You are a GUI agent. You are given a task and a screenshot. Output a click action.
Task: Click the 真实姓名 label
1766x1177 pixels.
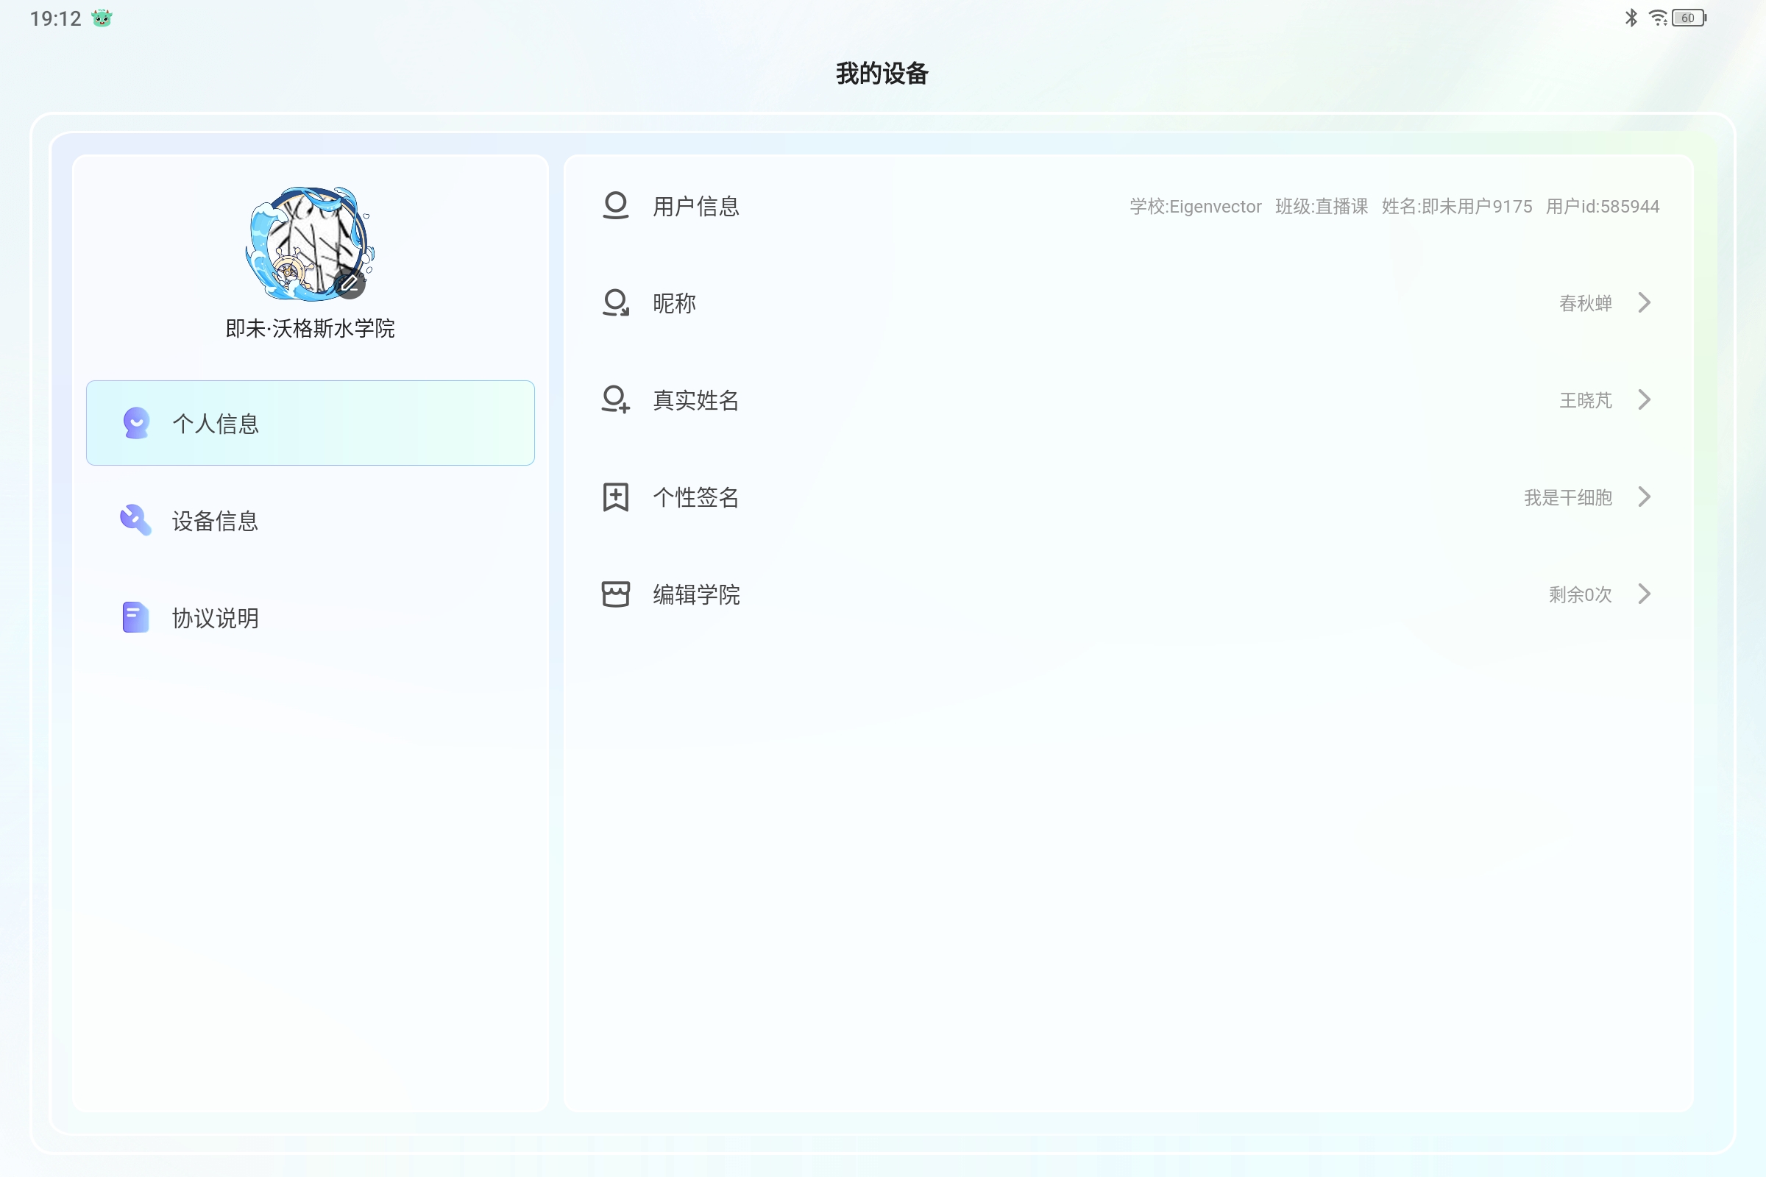[x=696, y=400]
